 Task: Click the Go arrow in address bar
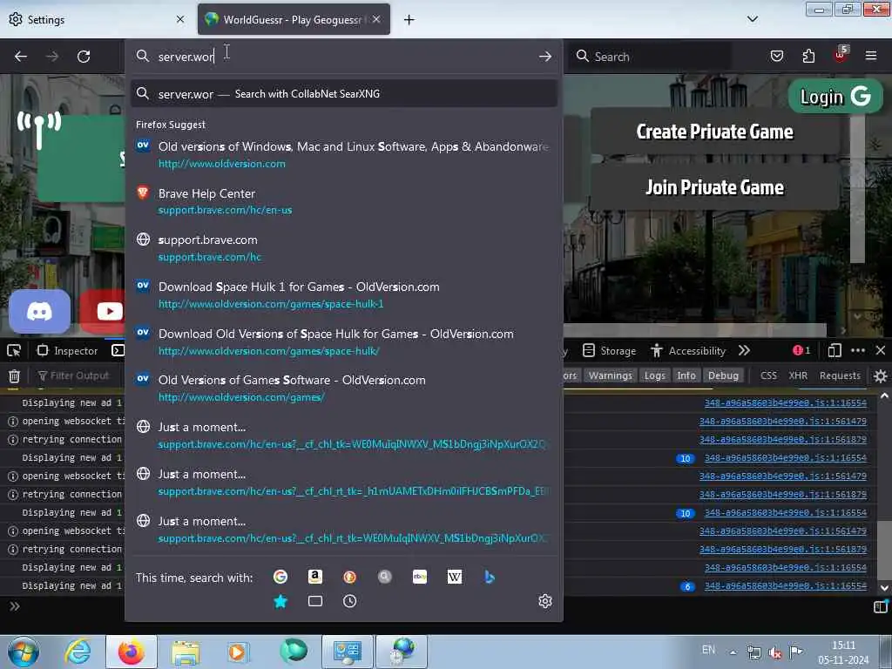point(545,57)
